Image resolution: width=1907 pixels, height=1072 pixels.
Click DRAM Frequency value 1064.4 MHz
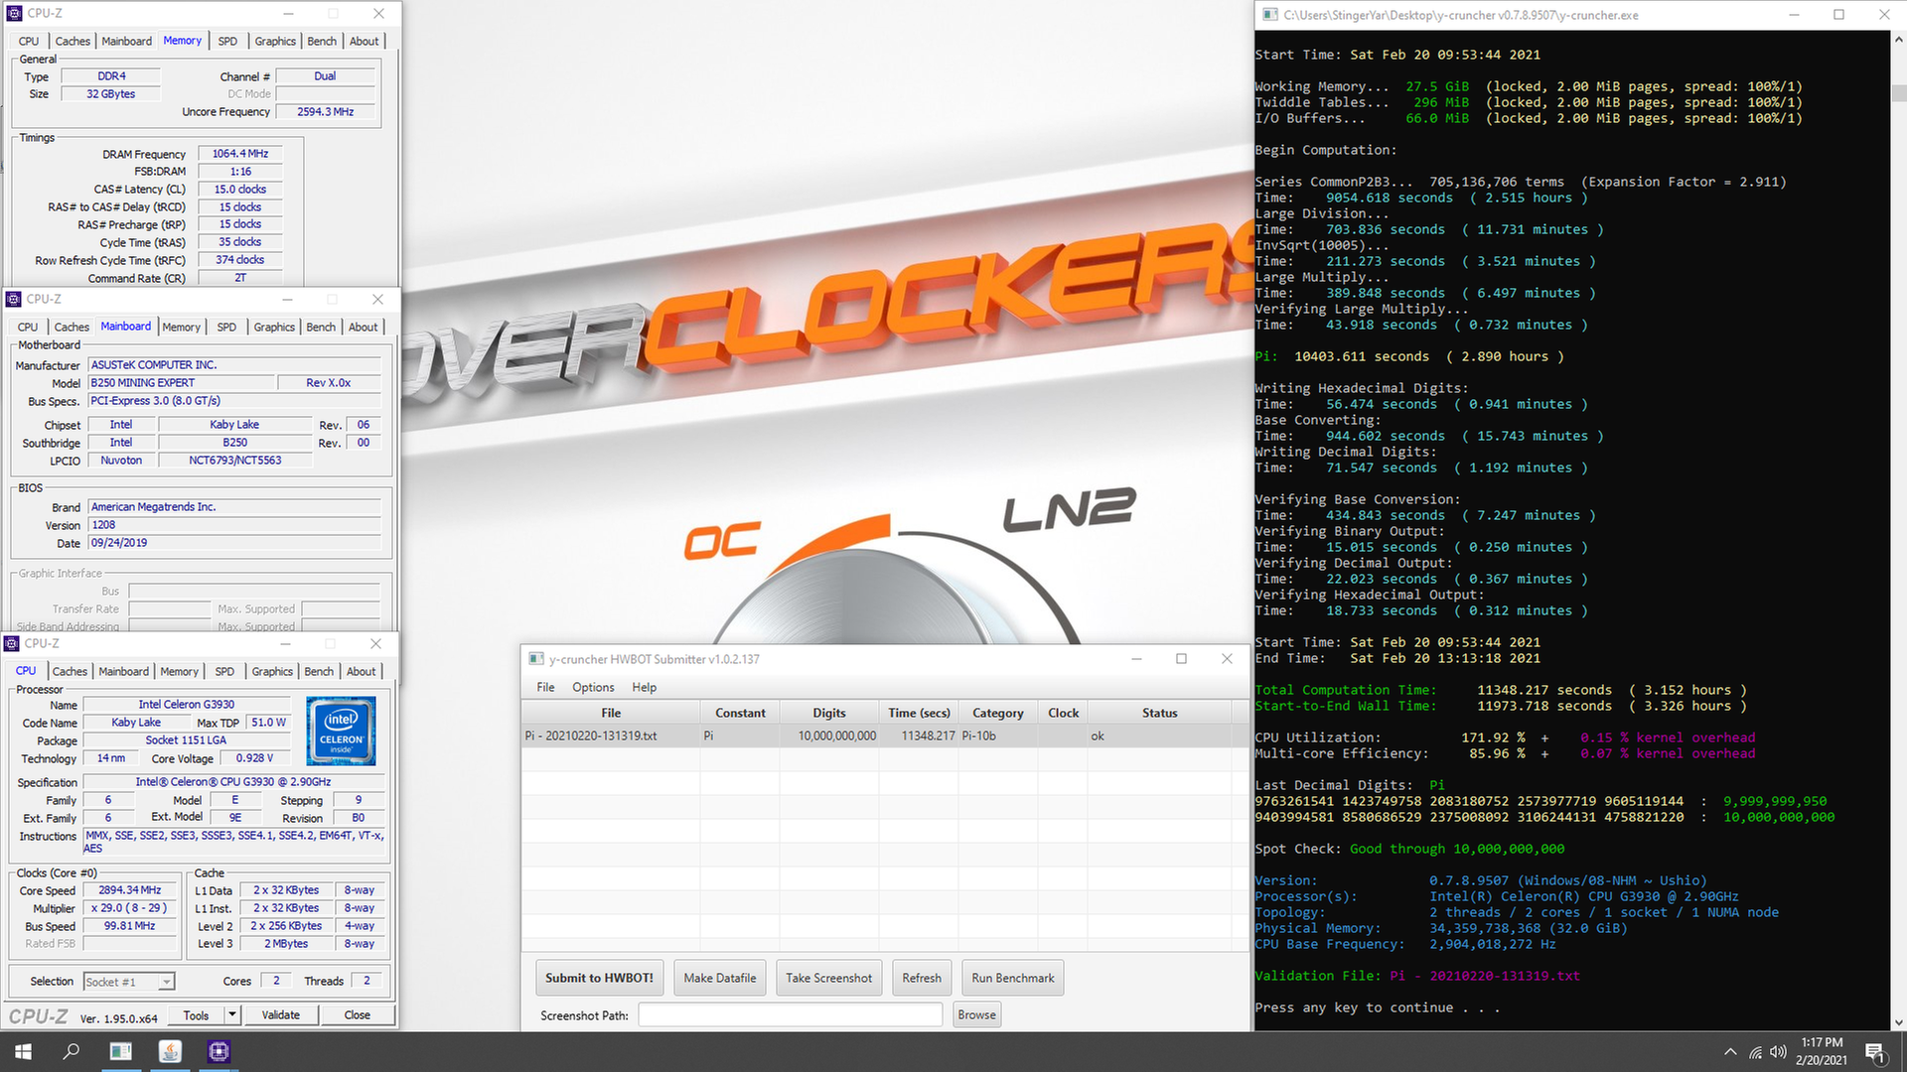240,154
